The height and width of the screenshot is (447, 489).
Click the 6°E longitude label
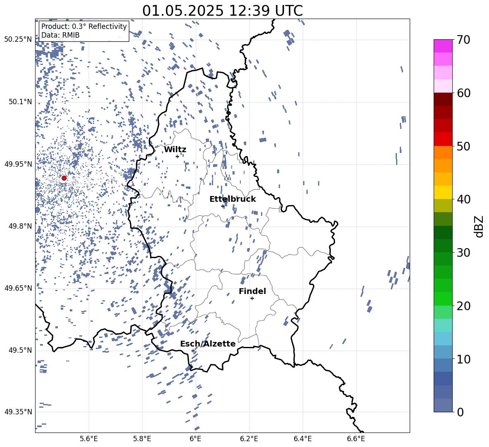pyautogui.click(x=195, y=439)
